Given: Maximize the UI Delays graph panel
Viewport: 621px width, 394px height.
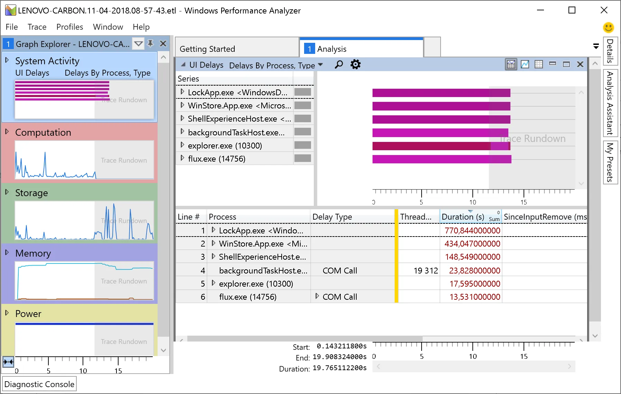Looking at the screenshot, I should coord(566,65).
